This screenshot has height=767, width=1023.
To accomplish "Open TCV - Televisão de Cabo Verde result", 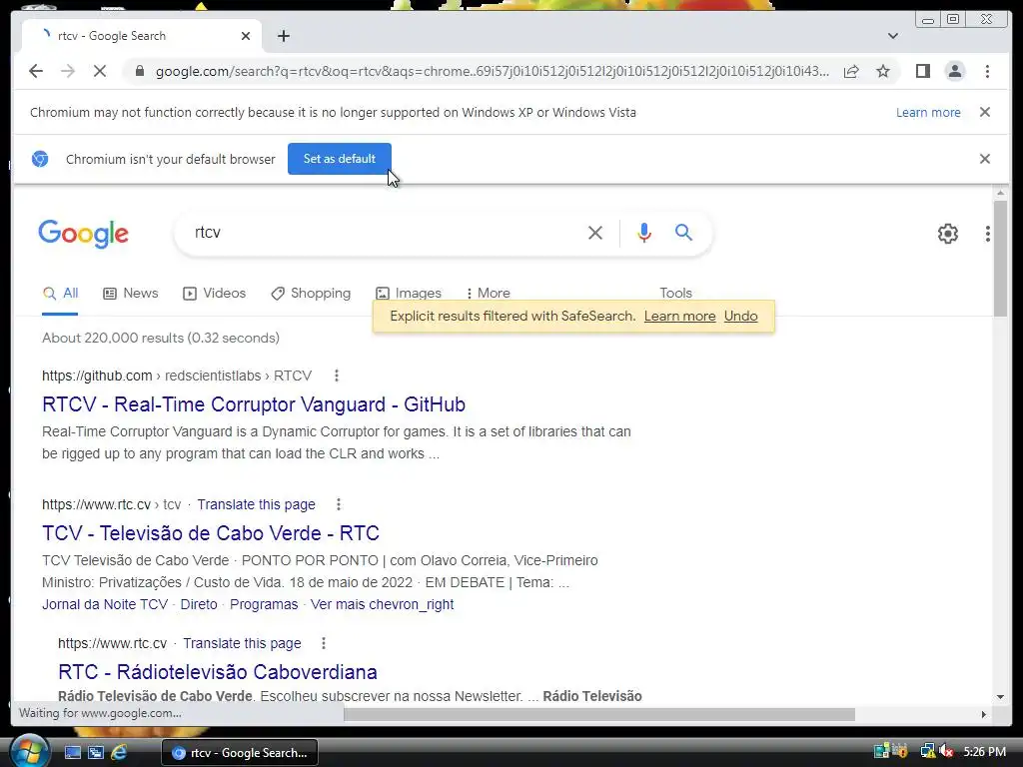I will pos(211,533).
